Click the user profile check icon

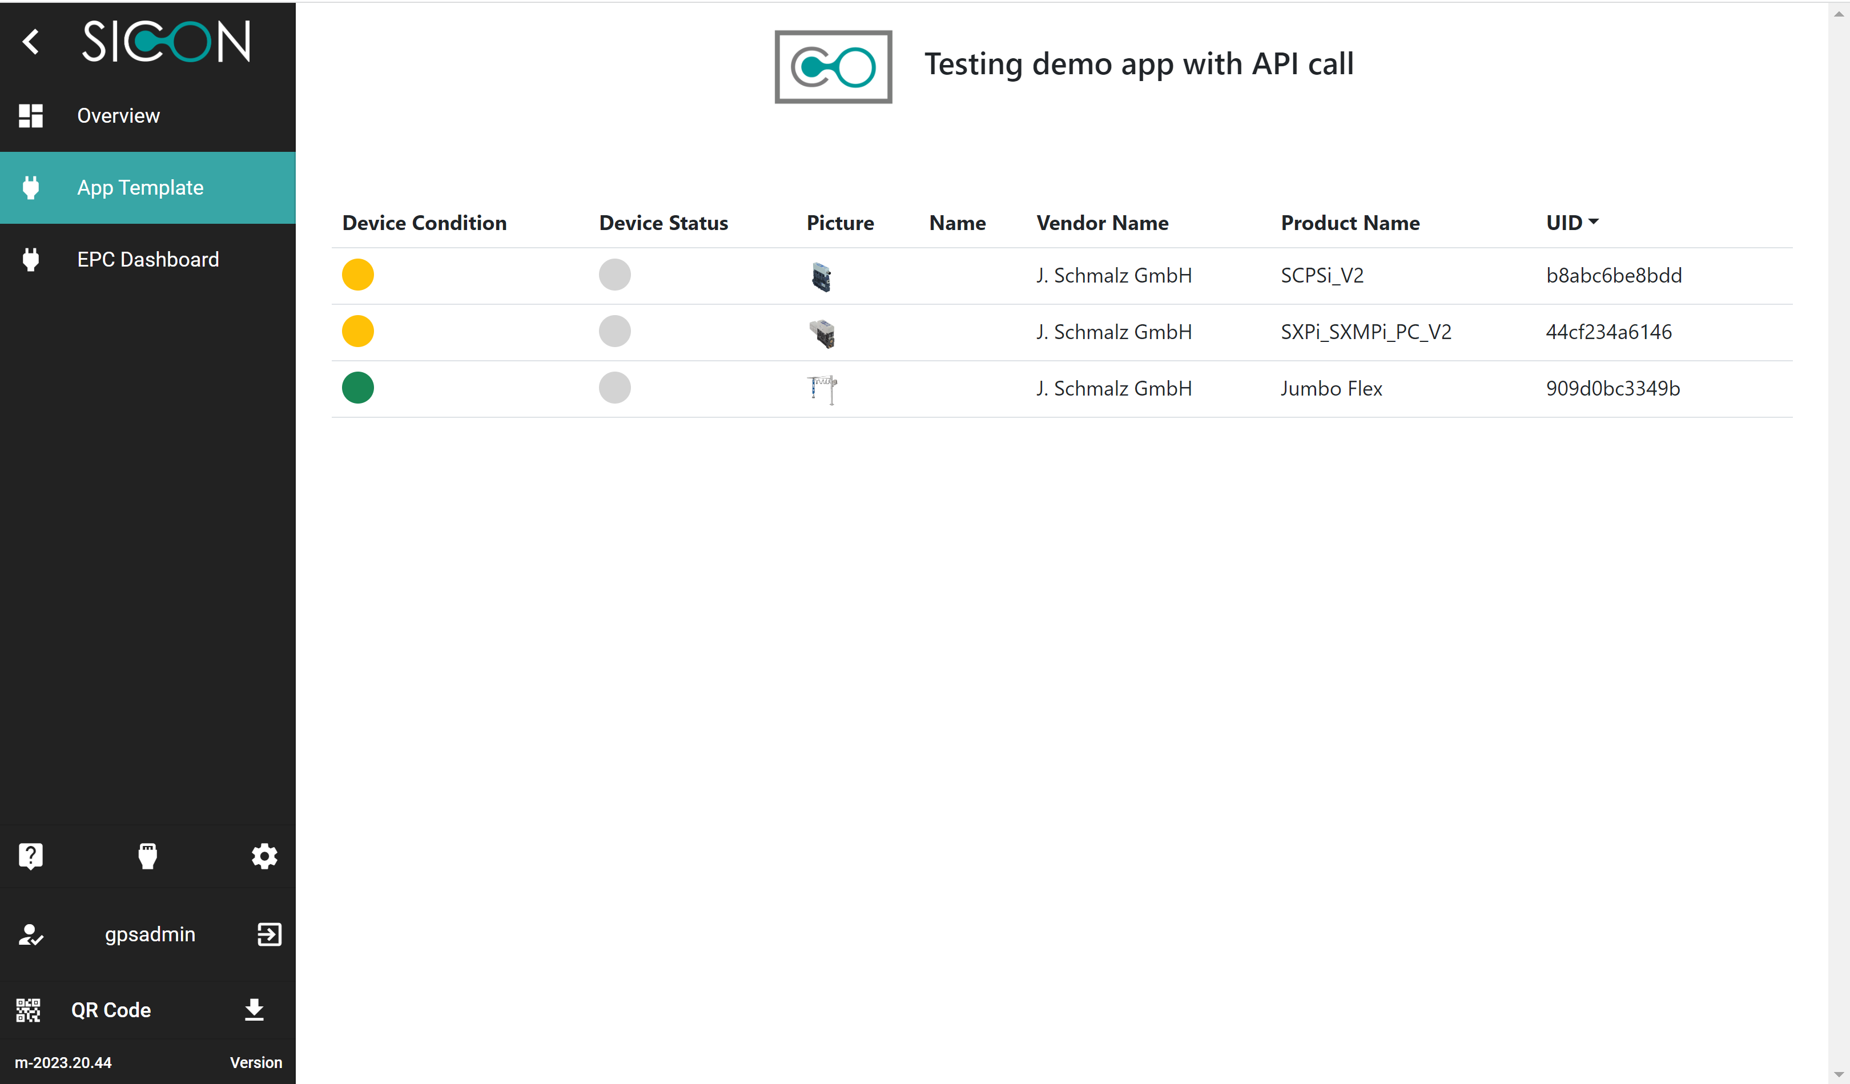click(30, 934)
